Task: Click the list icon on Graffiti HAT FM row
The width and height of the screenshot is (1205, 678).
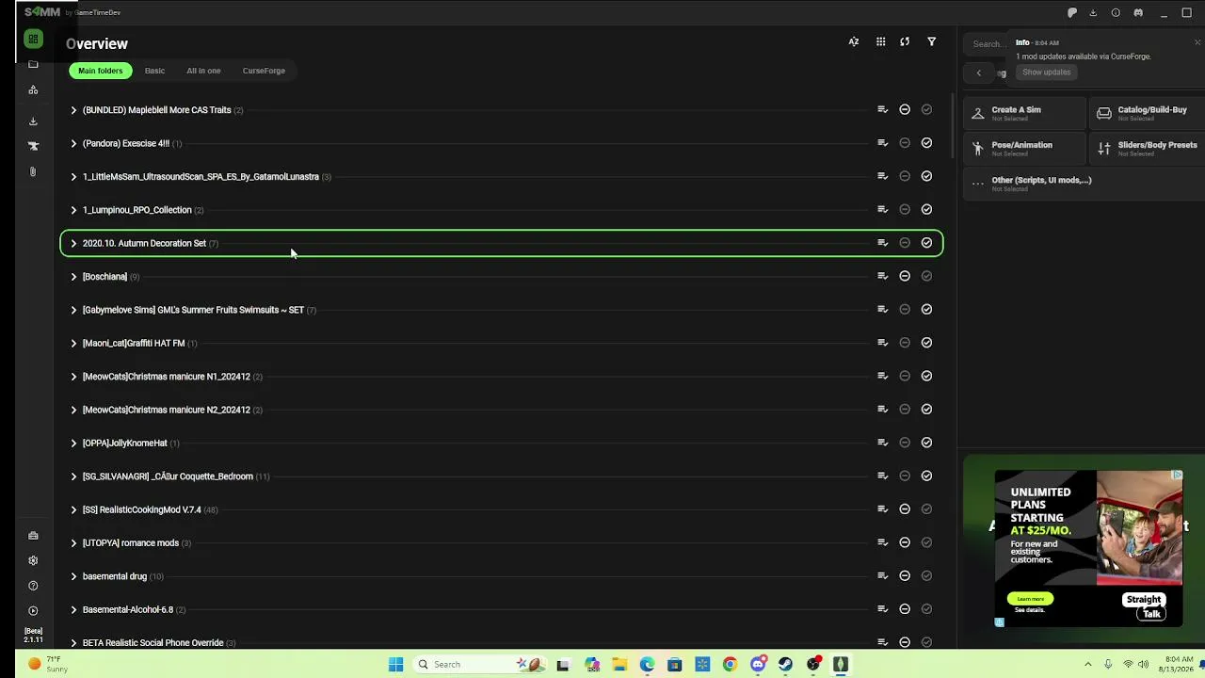Action: pyautogui.click(x=882, y=343)
